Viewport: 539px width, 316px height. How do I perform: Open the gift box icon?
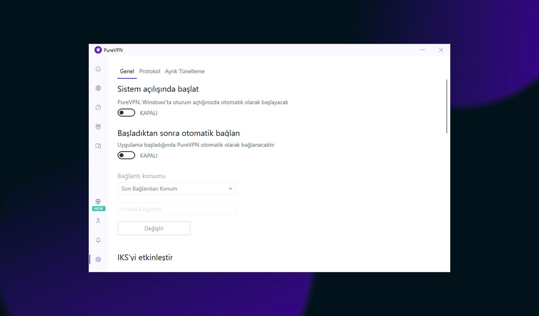(x=98, y=127)
